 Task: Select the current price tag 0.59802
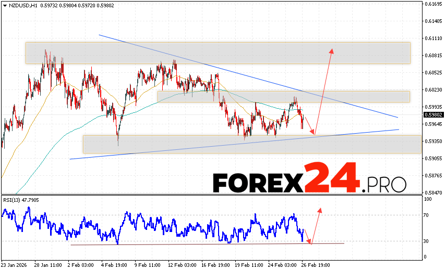click(433, 114)
